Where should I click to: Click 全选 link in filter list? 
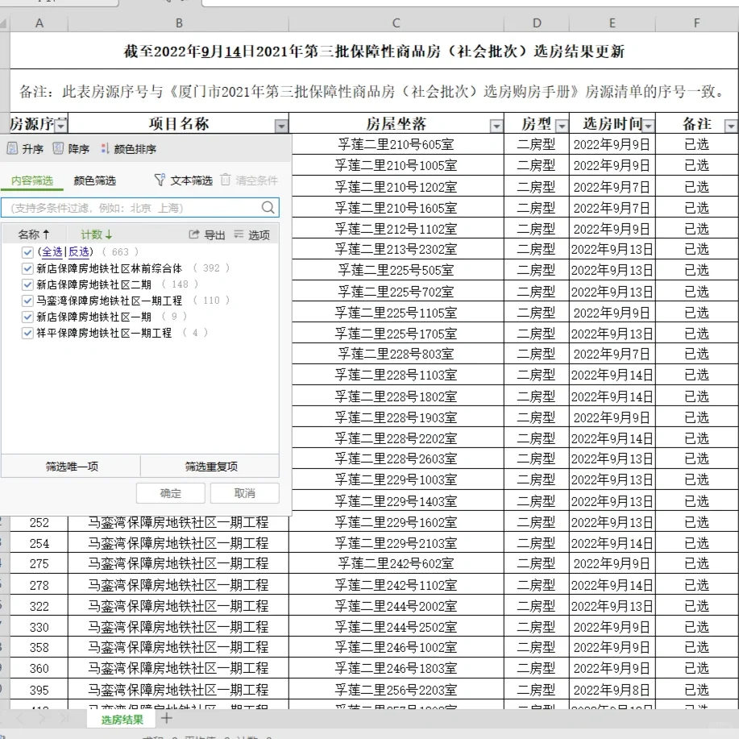pos(52,252)
